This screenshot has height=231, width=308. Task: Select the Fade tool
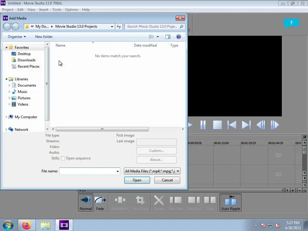(100, 202)
